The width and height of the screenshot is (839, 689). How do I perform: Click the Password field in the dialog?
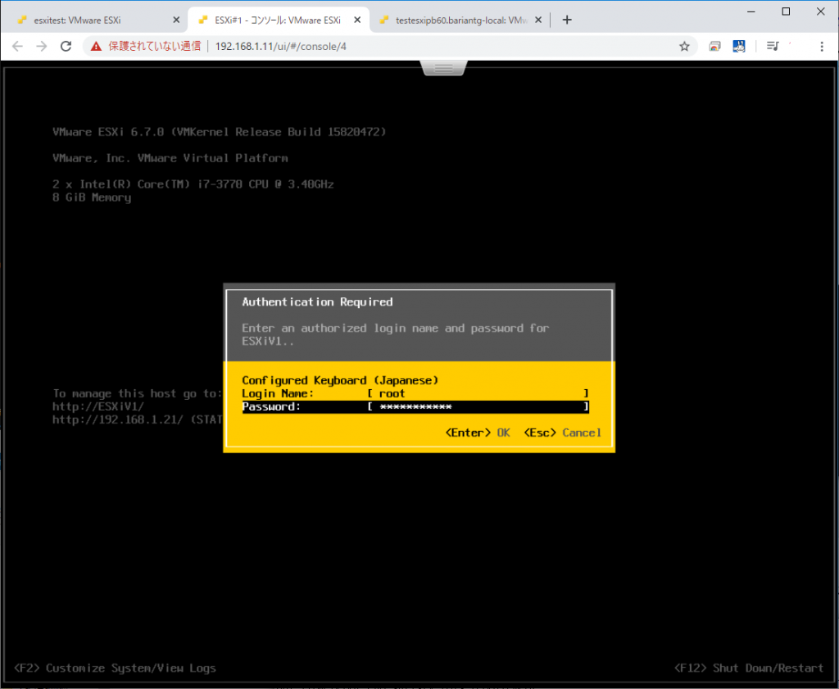(x=478, y=407)
